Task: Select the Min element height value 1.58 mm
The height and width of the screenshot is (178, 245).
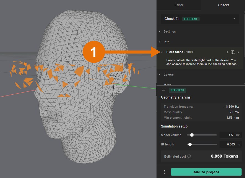Action: click(233, 118)
